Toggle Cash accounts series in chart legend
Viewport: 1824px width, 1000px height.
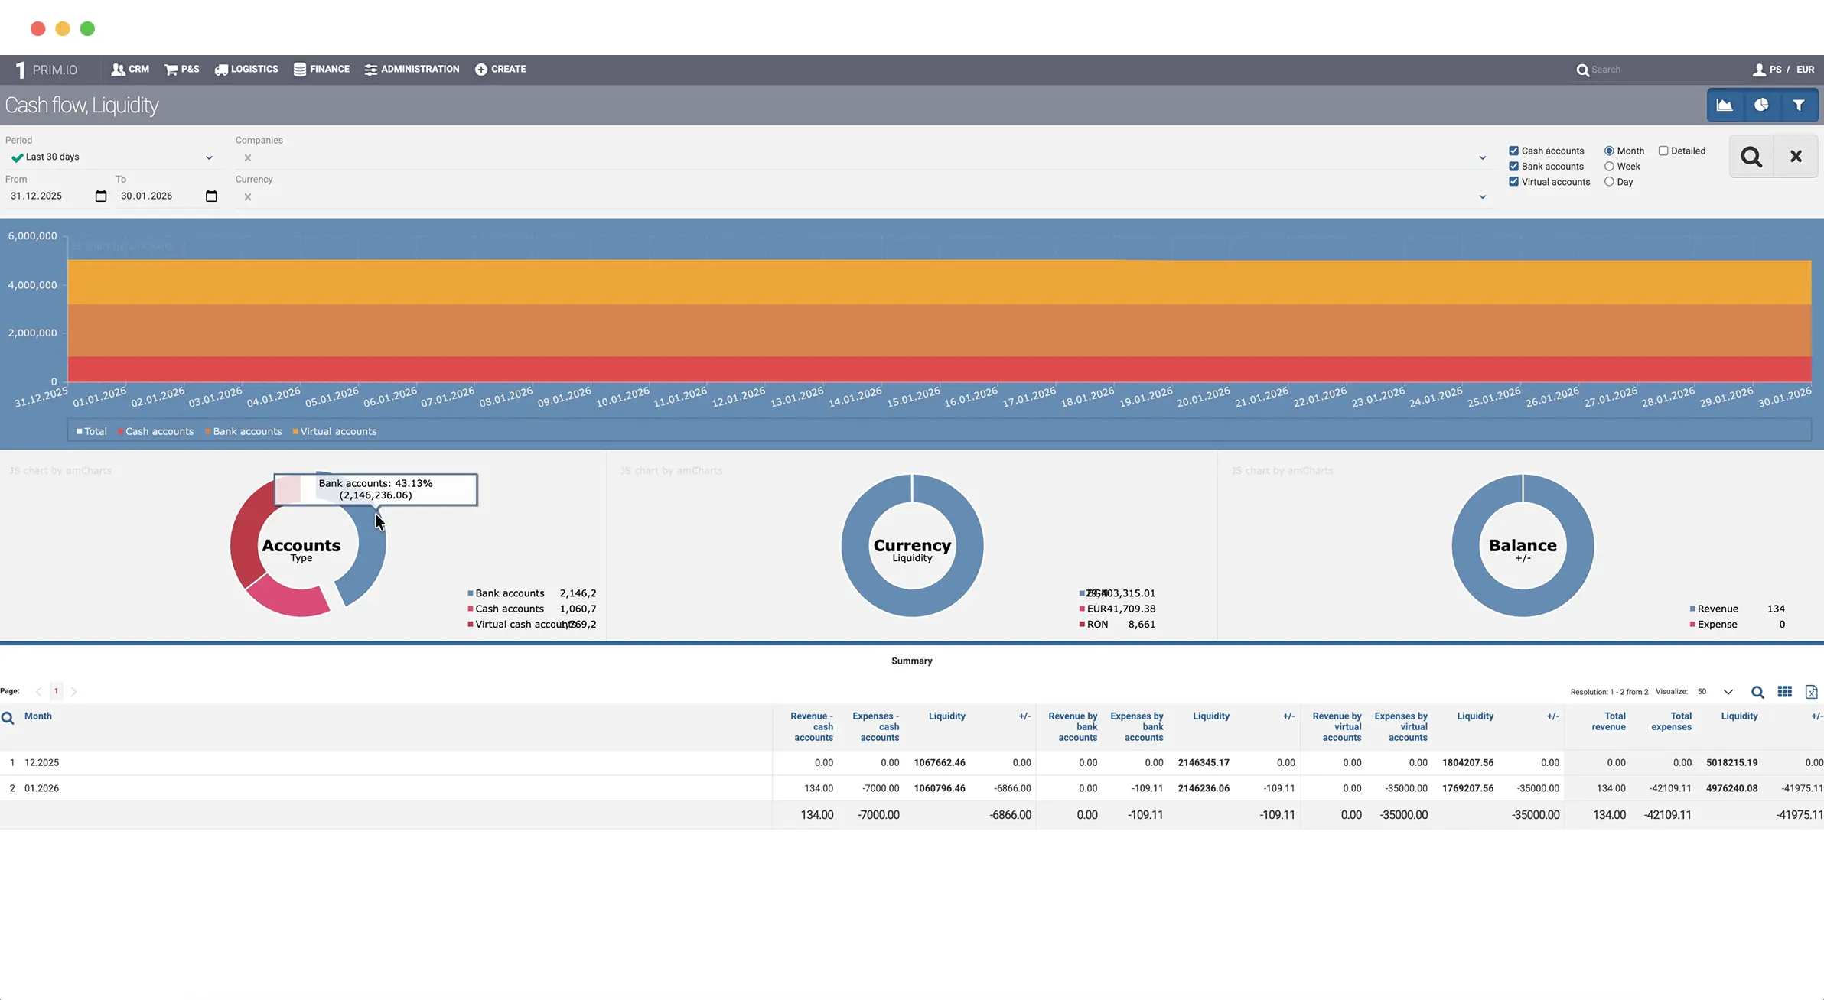tap(156, 432)
